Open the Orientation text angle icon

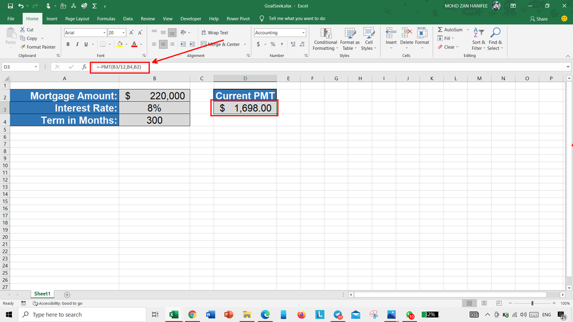point(184,33)
